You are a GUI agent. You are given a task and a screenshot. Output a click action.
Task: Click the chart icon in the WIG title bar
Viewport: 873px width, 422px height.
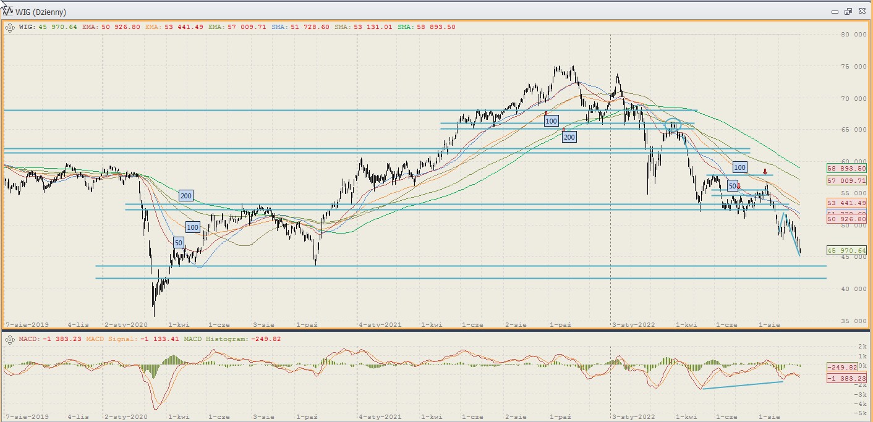click(x=9, y=11)
